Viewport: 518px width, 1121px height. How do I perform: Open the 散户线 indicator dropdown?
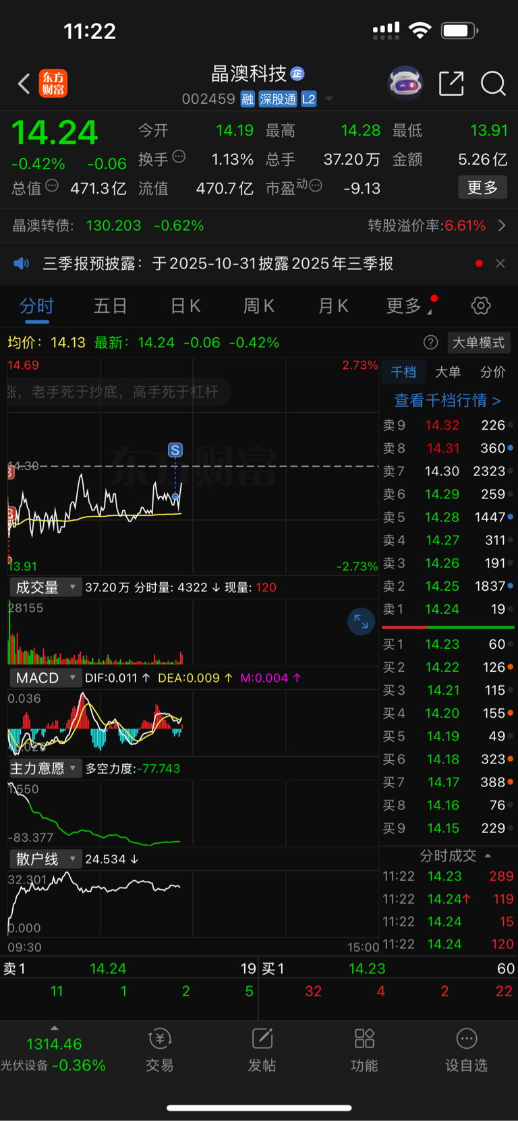(x=46, y=859)
